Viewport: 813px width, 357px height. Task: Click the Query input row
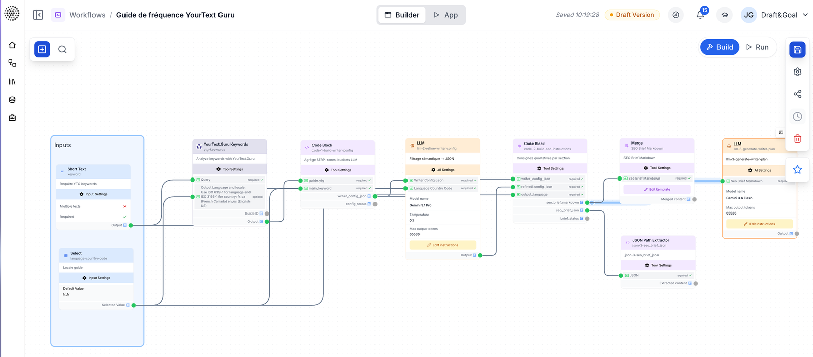click(x=230, y=180)
